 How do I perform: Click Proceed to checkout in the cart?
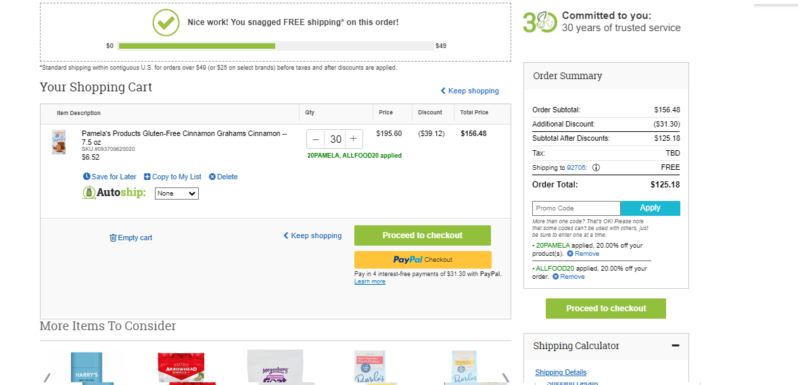coord(423,235)
